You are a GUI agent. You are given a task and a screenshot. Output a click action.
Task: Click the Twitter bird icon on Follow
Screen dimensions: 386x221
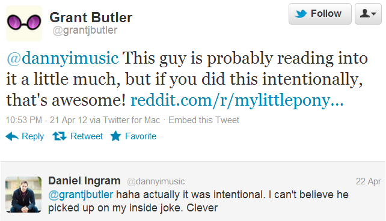(301, 14)
